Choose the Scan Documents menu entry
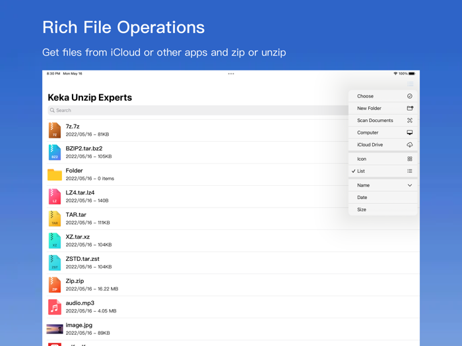This screenshot has width=462, height=346. tap(375, 121)
